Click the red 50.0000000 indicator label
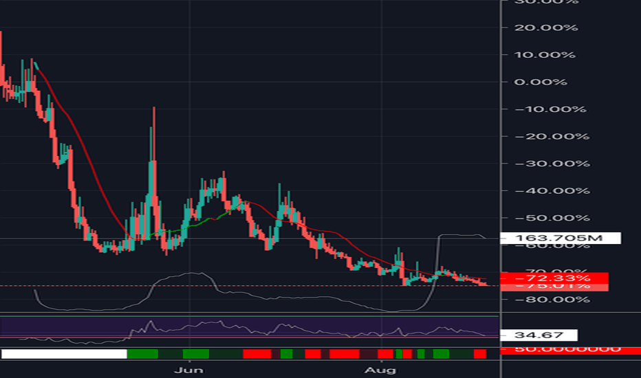The height and width of the screenshot is (378, 641). 571,351
